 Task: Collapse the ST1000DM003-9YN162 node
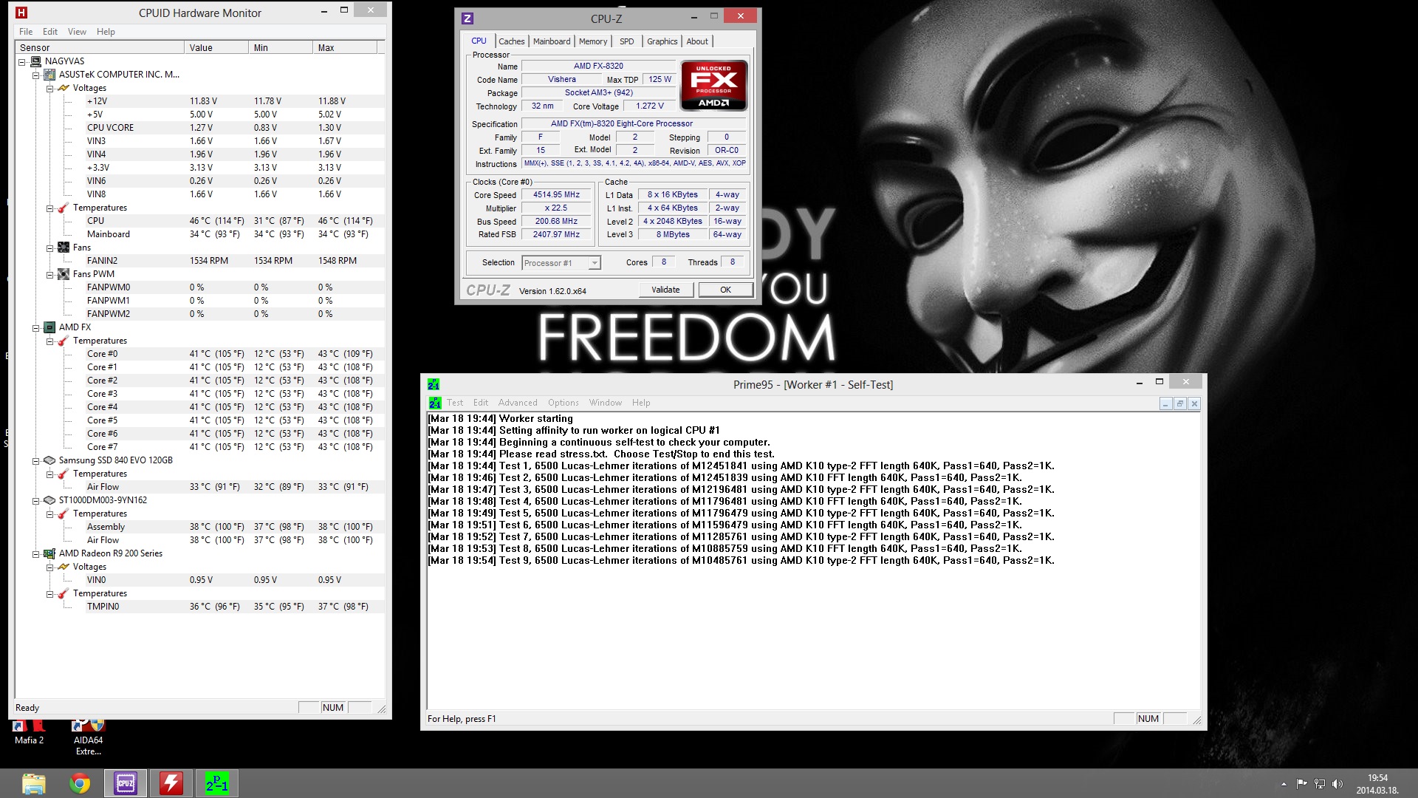click(35, 501)
